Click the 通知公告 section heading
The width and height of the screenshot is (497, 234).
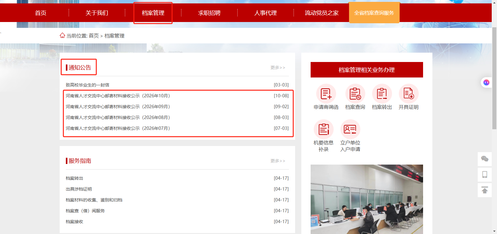pos(80,68)
